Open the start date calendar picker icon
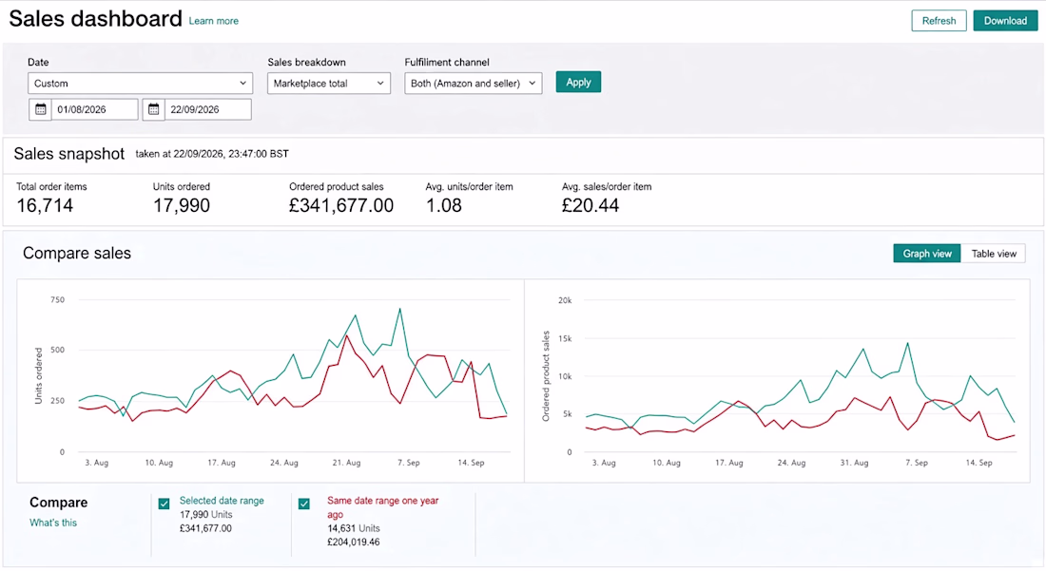 [x=40, y=109]
